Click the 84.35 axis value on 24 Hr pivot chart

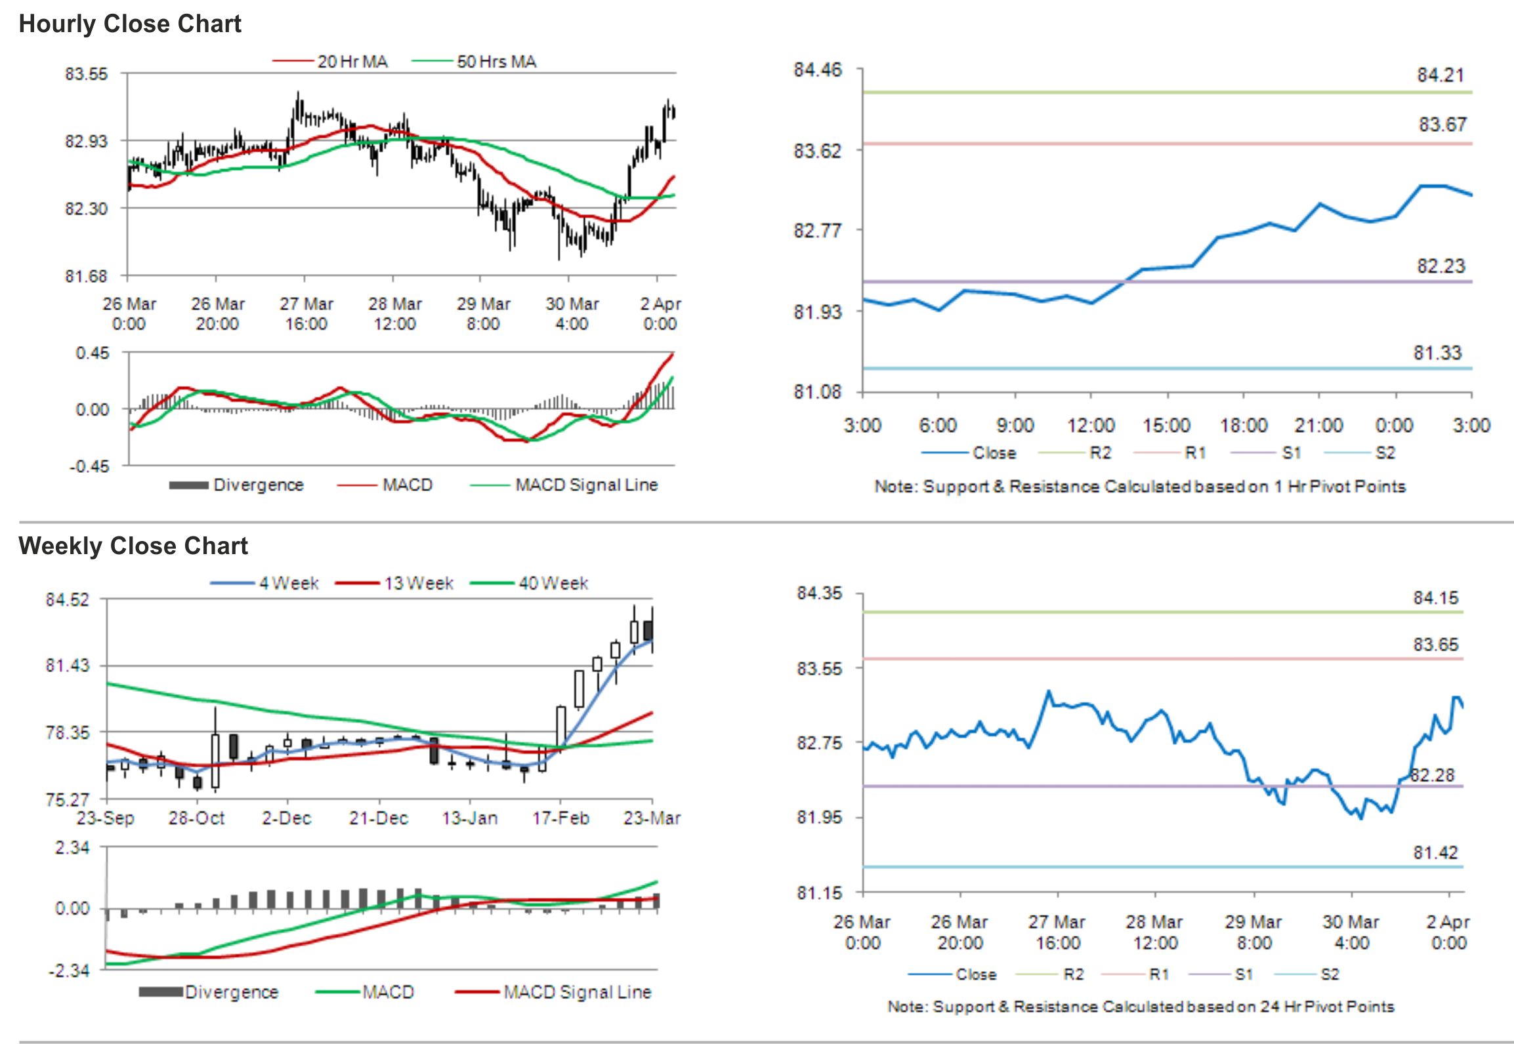tap(819, 593)
